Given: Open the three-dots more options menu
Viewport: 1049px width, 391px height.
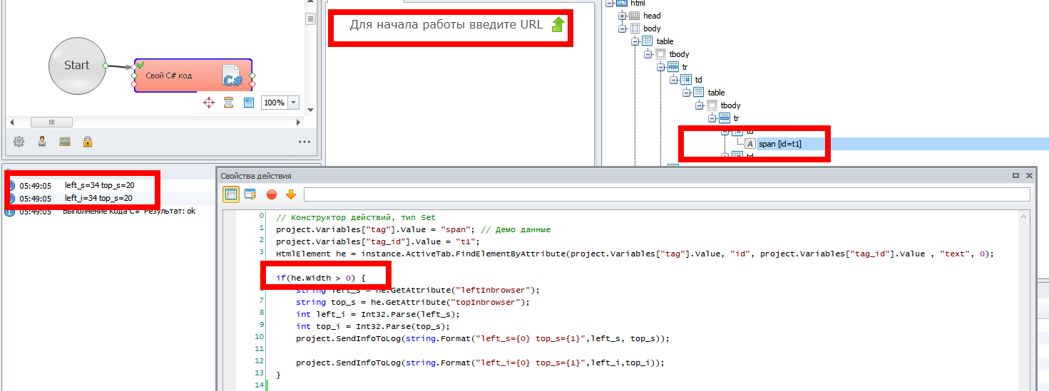Looking at the screenshot, I should click(x=305, y=142).
